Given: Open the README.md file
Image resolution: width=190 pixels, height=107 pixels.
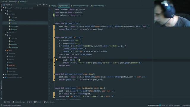Looking at the screenshot, I should [x=12, y=68].
